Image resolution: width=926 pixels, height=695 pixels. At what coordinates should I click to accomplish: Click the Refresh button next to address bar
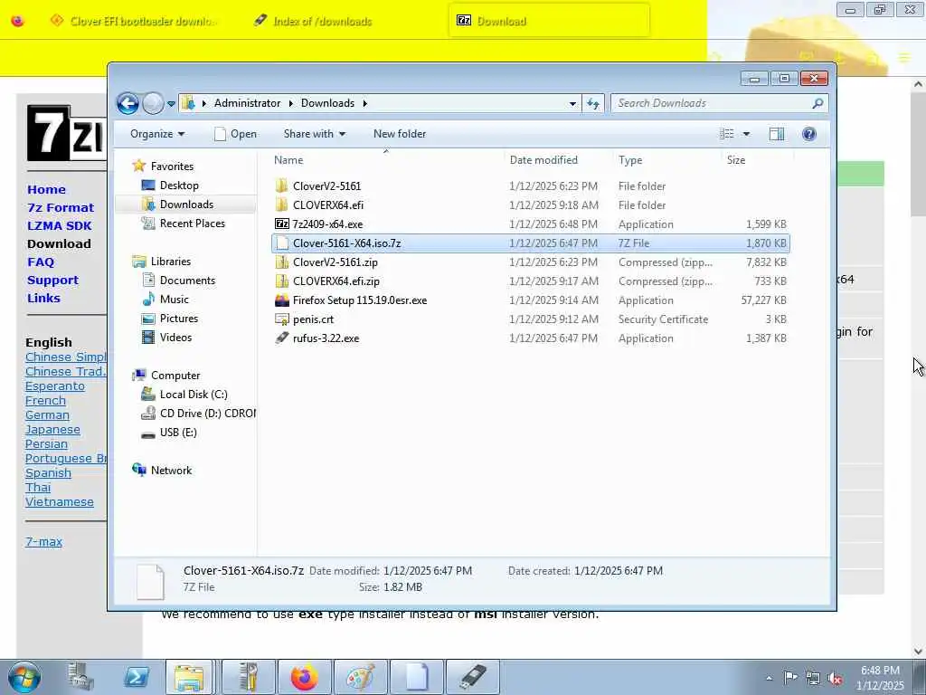pyautogui.click(x=593, y=103)
